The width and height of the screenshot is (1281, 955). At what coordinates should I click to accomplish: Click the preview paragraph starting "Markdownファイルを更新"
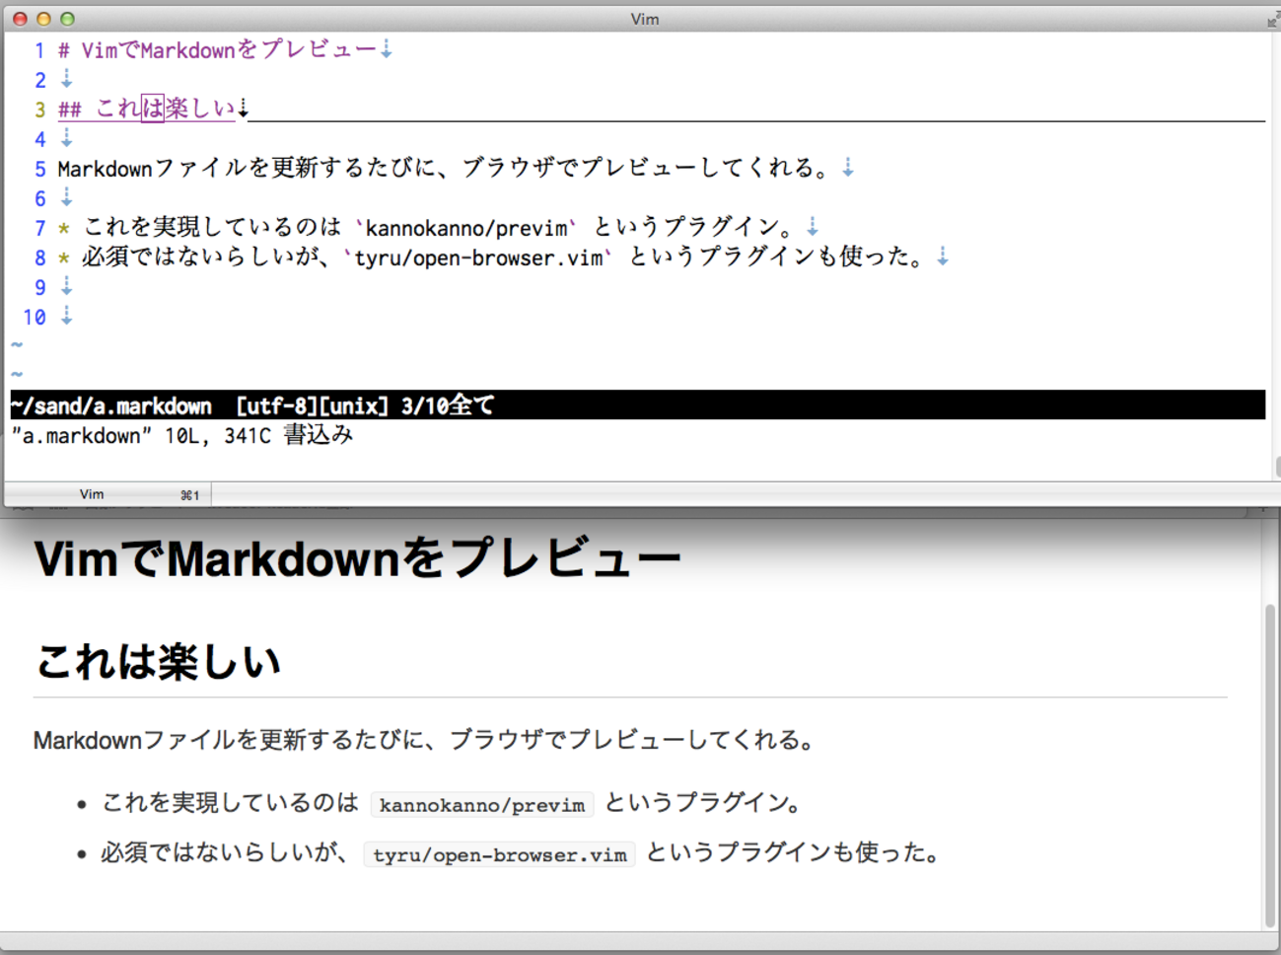424,740
